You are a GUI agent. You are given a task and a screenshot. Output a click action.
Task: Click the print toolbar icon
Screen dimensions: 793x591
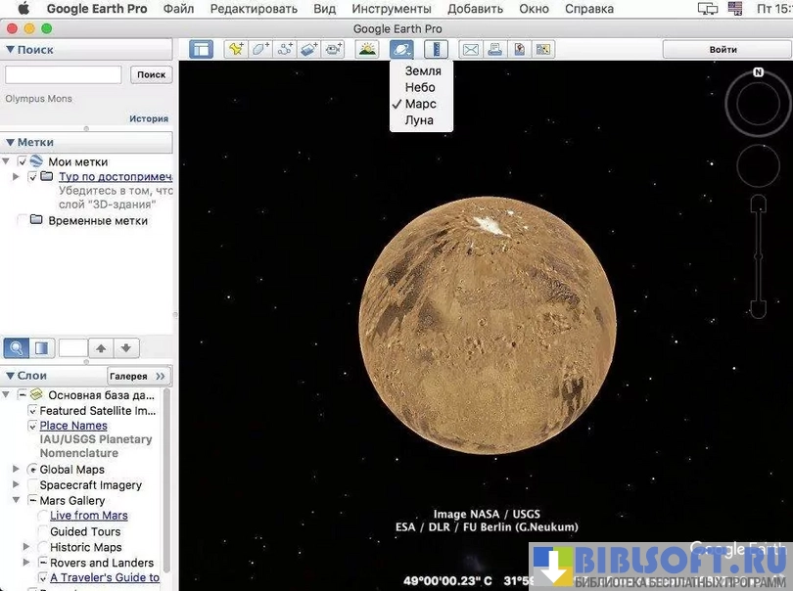click(495, 49)
